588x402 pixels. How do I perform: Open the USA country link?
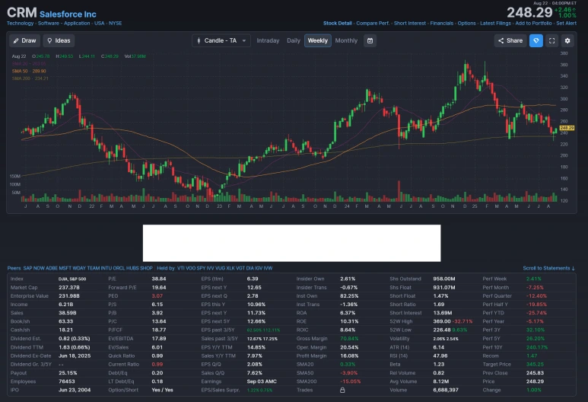tap(100, 24)
